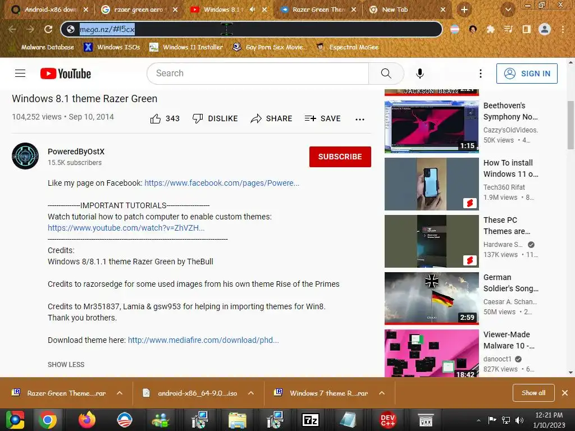Open the Chrome extensions puzzle icon
The image size is (575, 431).
[x=490, y=29]
